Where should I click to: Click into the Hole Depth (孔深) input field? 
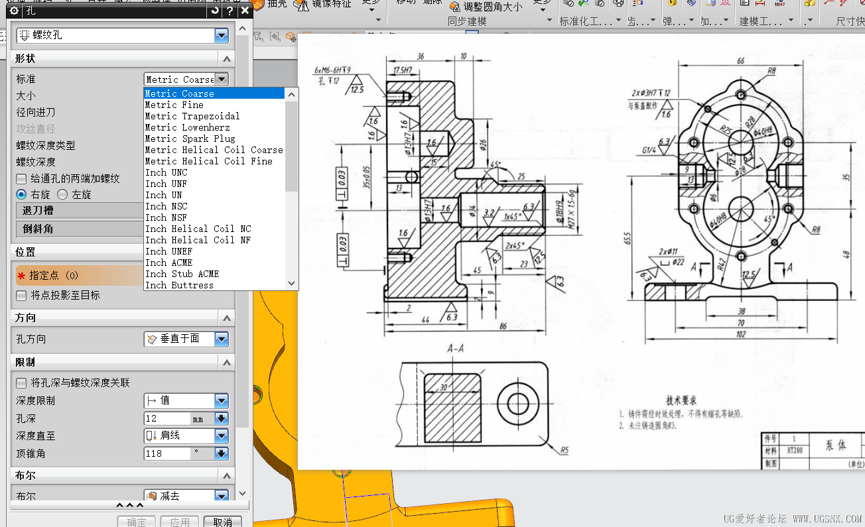167,418
